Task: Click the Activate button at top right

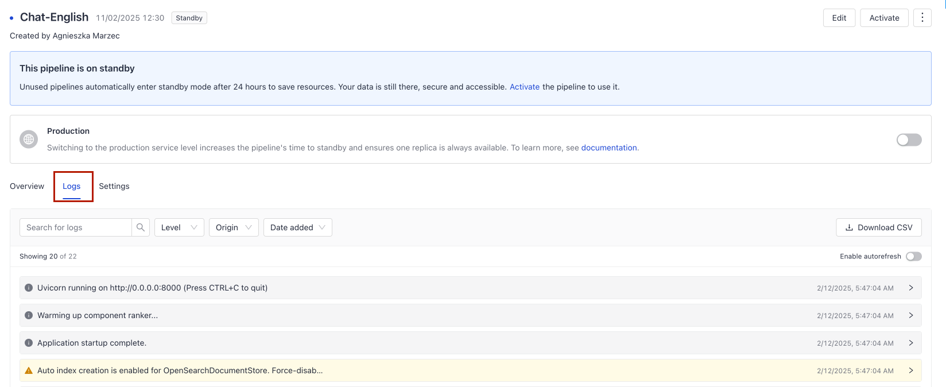Action: pos(884,18)
